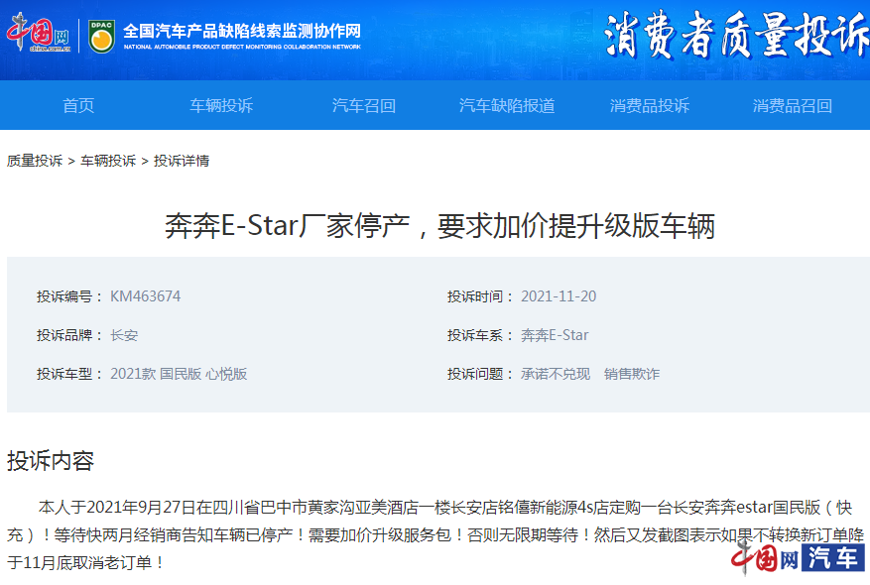Click the complaint date 2021-11-20
870x585 pixels.
point(559,296)
